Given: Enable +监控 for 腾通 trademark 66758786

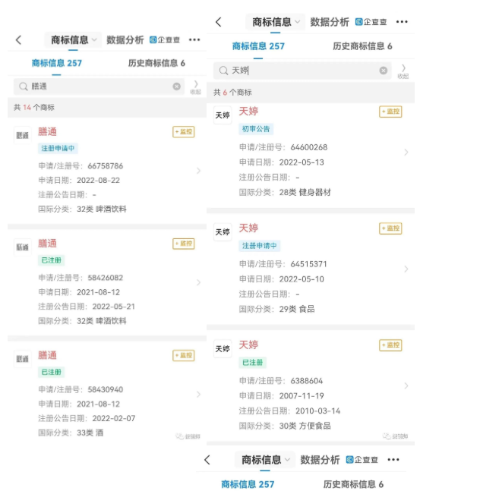Looking at the screenshot, I should [183, 132].
